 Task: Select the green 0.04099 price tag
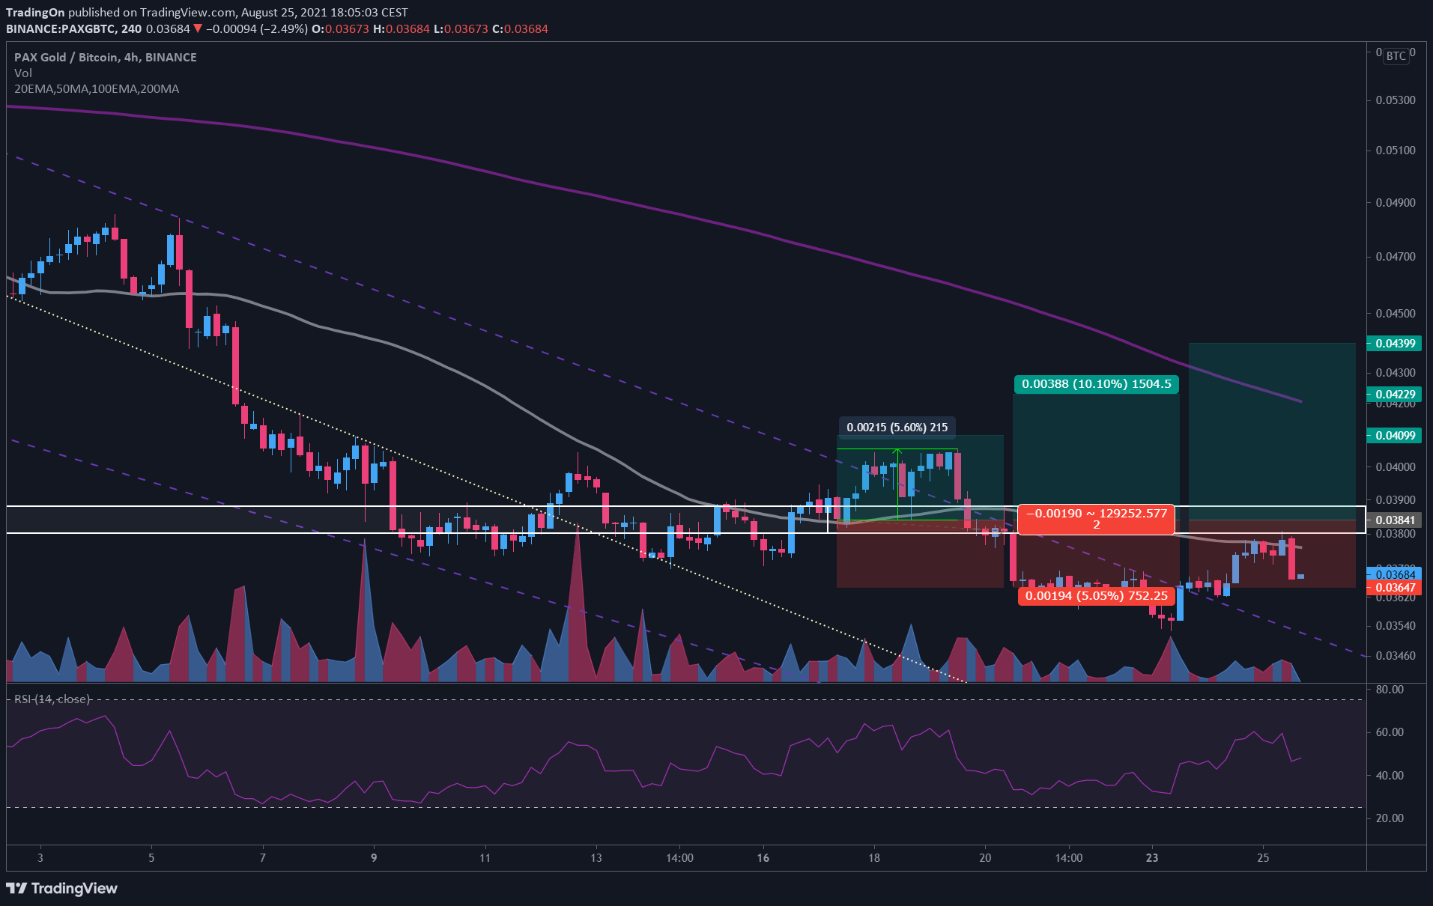[x=1394, y=436]
